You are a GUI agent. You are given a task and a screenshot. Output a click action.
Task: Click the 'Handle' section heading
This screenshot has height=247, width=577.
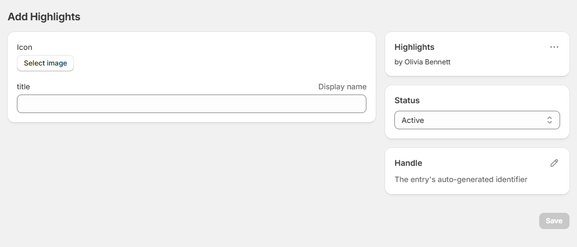(408, 163)
